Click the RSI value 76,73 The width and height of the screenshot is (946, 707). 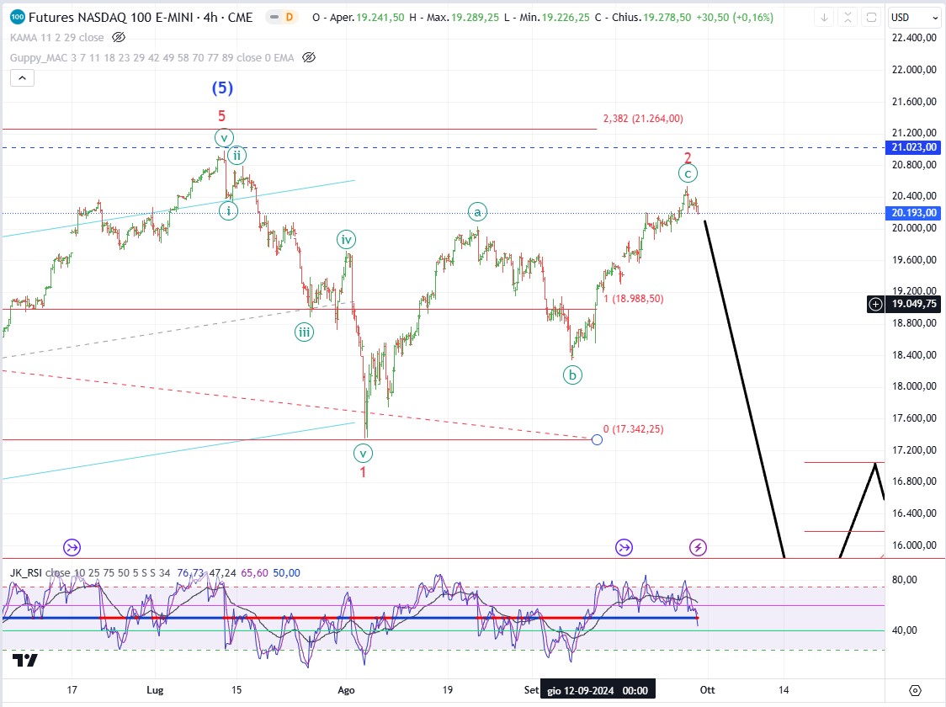coord(190,573)
